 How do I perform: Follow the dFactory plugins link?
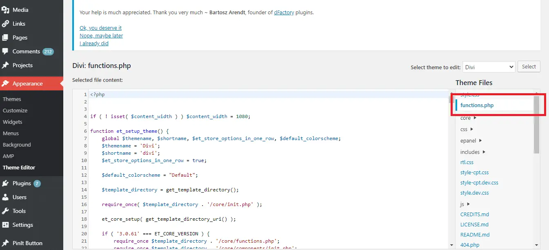284,12
